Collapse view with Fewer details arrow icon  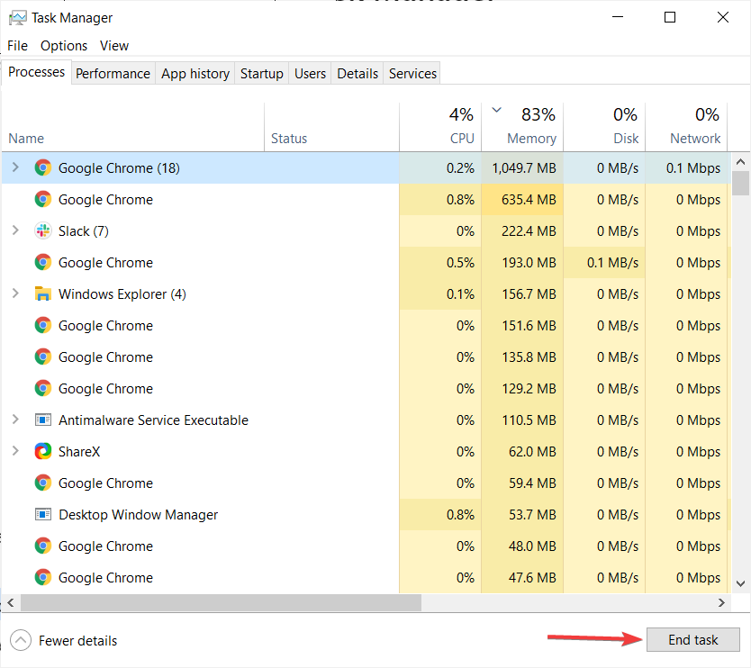point(21,640)
